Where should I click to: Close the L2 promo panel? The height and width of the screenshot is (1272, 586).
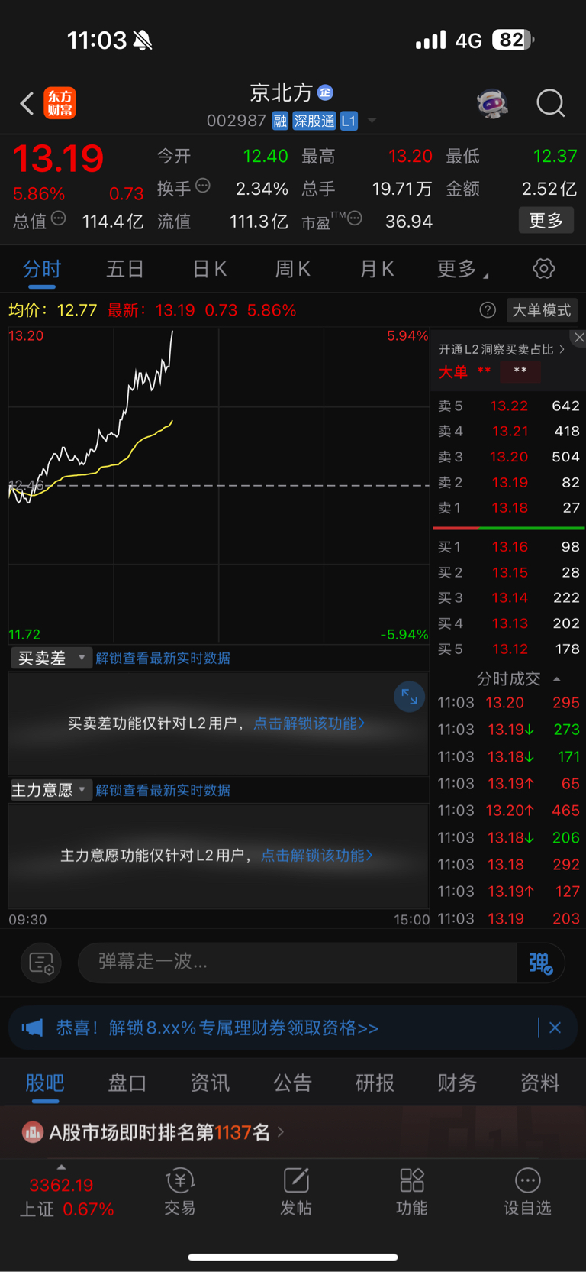579,337
